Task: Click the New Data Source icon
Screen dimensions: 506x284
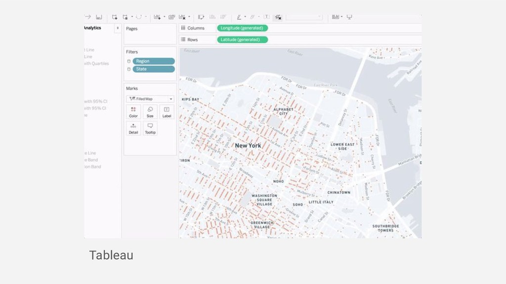Action: point(115,17)
